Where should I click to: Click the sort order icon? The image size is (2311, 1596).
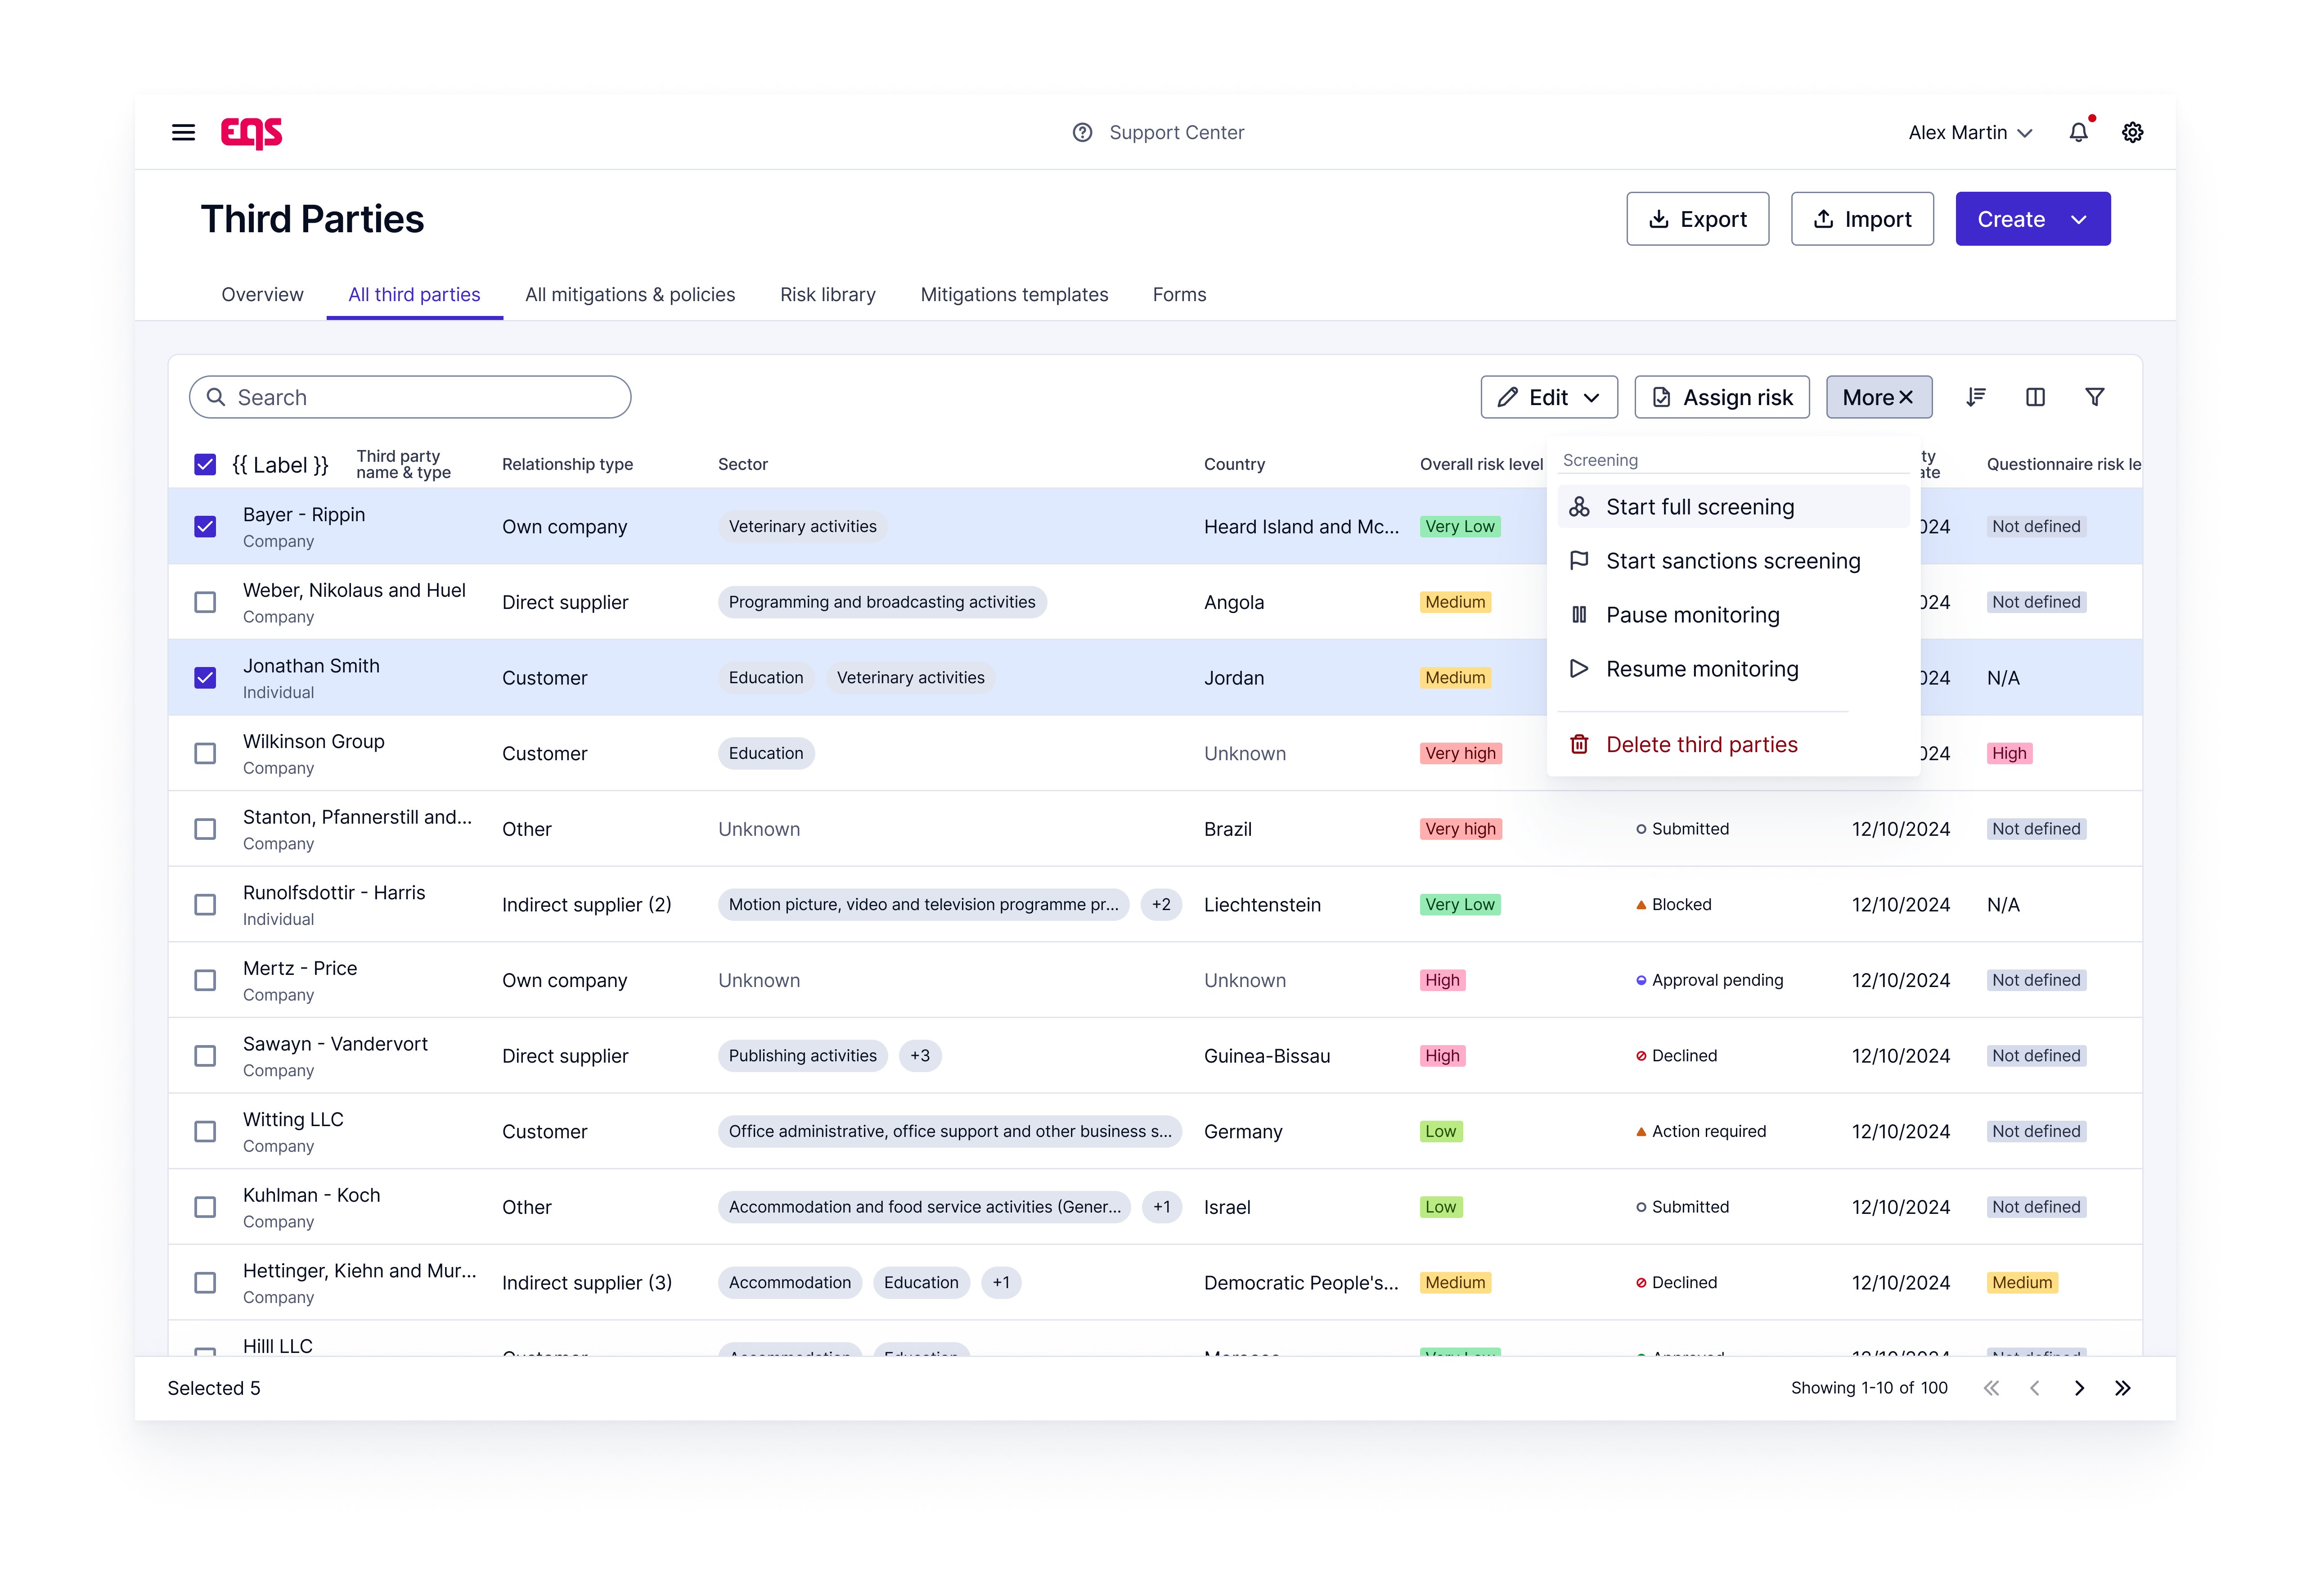pos(1975,397)
